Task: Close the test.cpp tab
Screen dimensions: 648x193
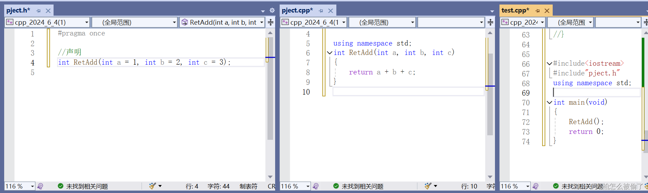Action: pos(547,11)
